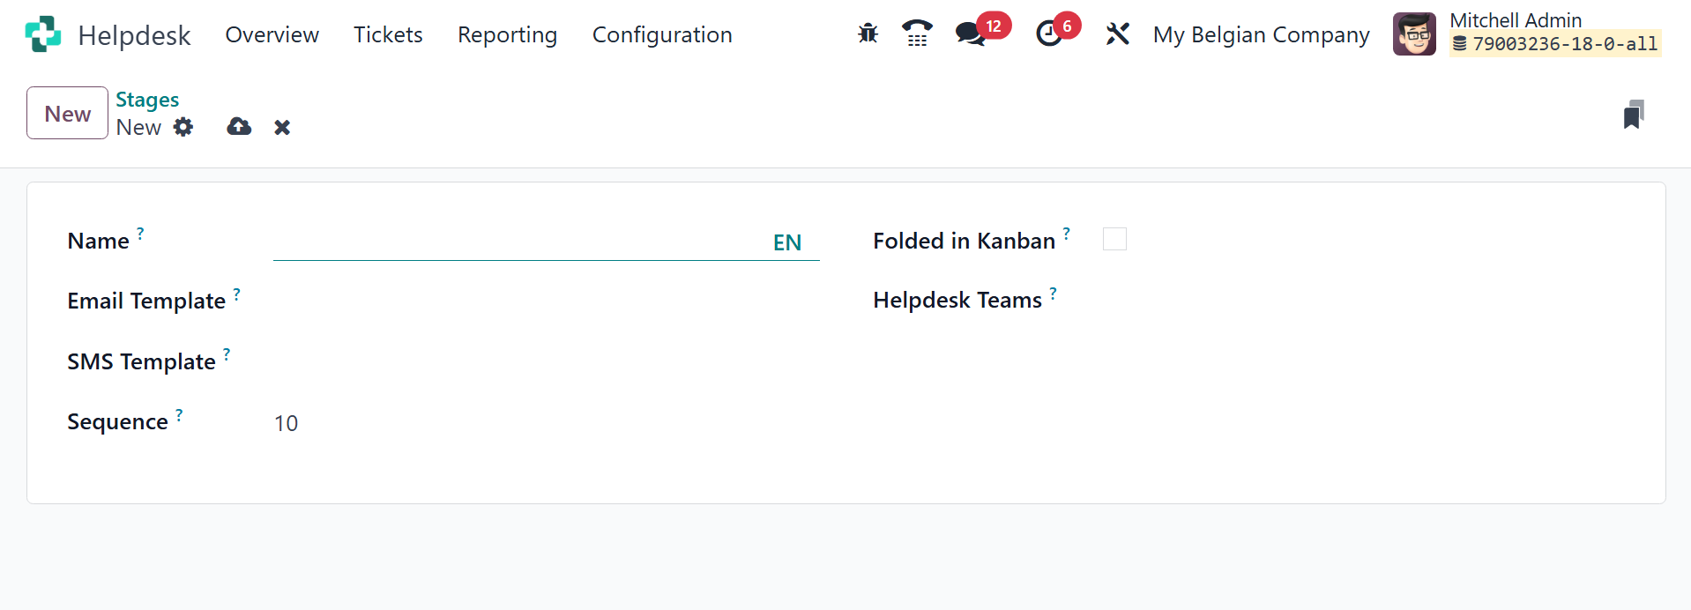Screen dimensions: 1691x610
Task: Open the debug bug icon menu
Action: coord(868,34)
